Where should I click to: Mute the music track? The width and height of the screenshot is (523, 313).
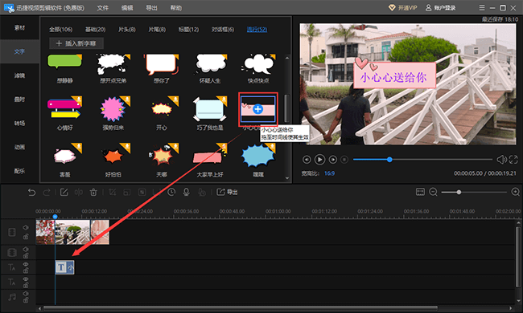26,294
